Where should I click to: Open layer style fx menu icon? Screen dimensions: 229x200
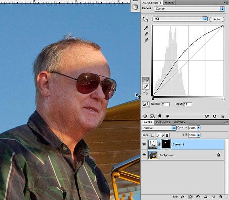click(x=183, y=197)
